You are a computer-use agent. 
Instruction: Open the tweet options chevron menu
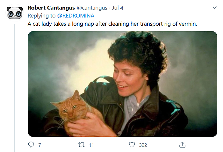[214, 7]
